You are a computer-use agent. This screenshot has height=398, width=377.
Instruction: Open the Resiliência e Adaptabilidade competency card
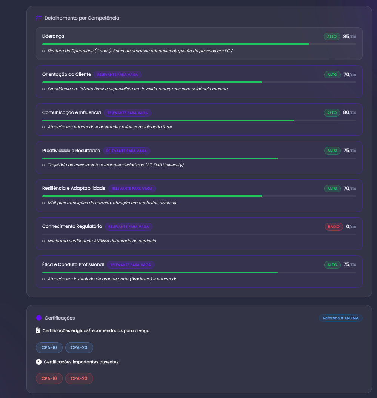coord(199,196)
